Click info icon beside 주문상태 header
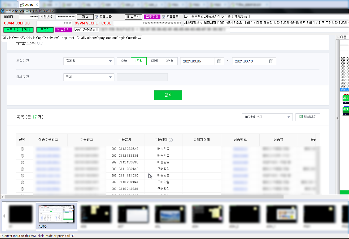349x239 pixels. (x=171, y=140)
